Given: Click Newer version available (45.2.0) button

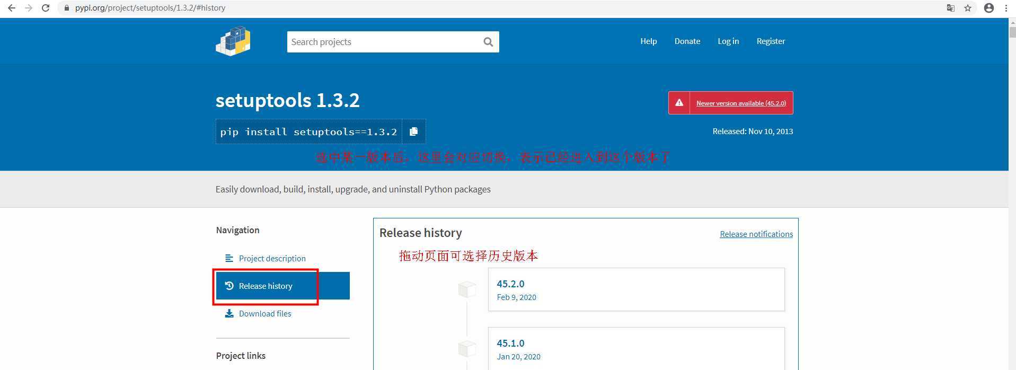Looking at the screenshot, I should (731, 103).
